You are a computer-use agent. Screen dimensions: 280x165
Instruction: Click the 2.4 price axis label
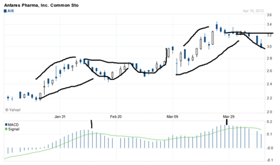269,84
